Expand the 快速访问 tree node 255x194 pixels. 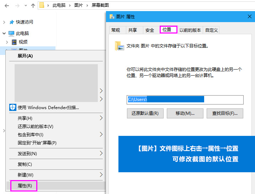coord(4,22)
